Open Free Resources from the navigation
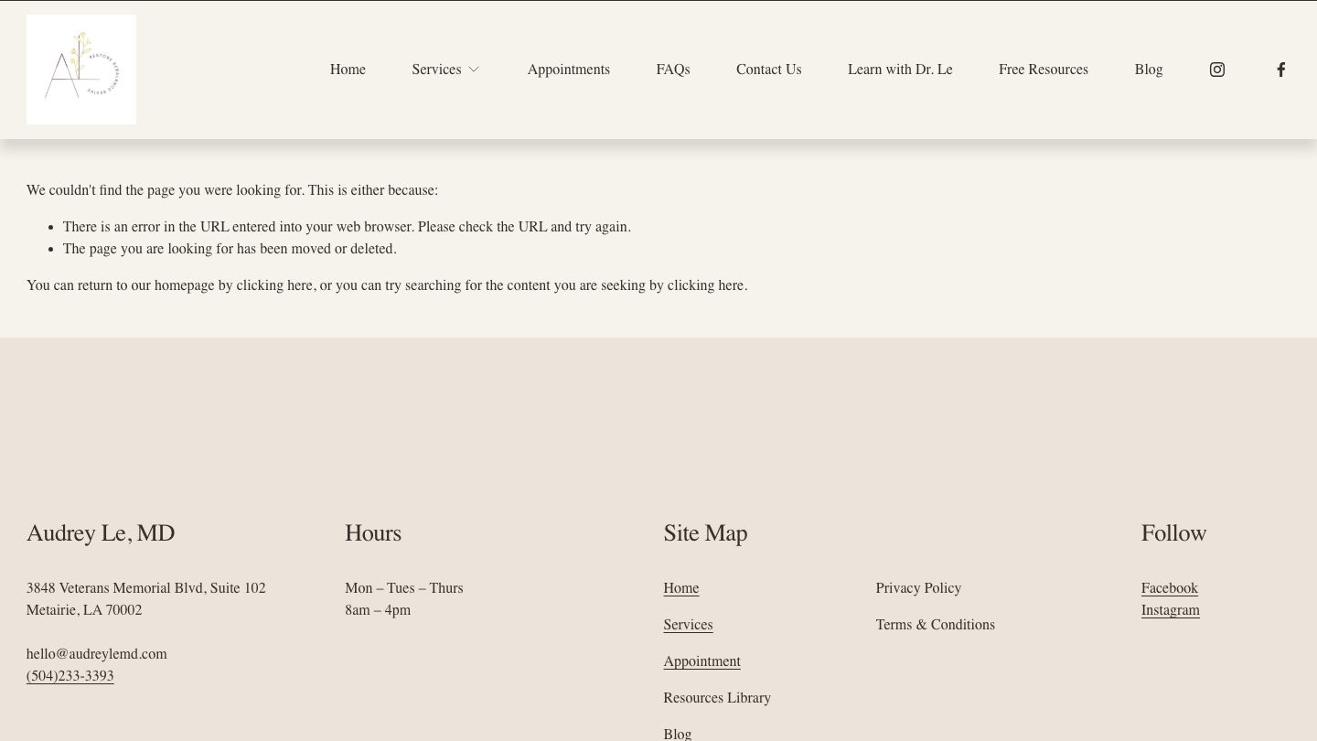1317x741 pixels. [1043, 70]
